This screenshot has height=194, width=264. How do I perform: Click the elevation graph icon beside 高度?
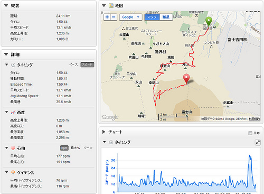coord(13,112)
